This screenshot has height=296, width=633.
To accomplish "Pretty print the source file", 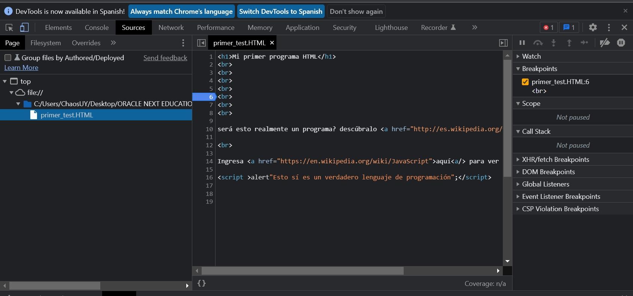I will 202,283.
